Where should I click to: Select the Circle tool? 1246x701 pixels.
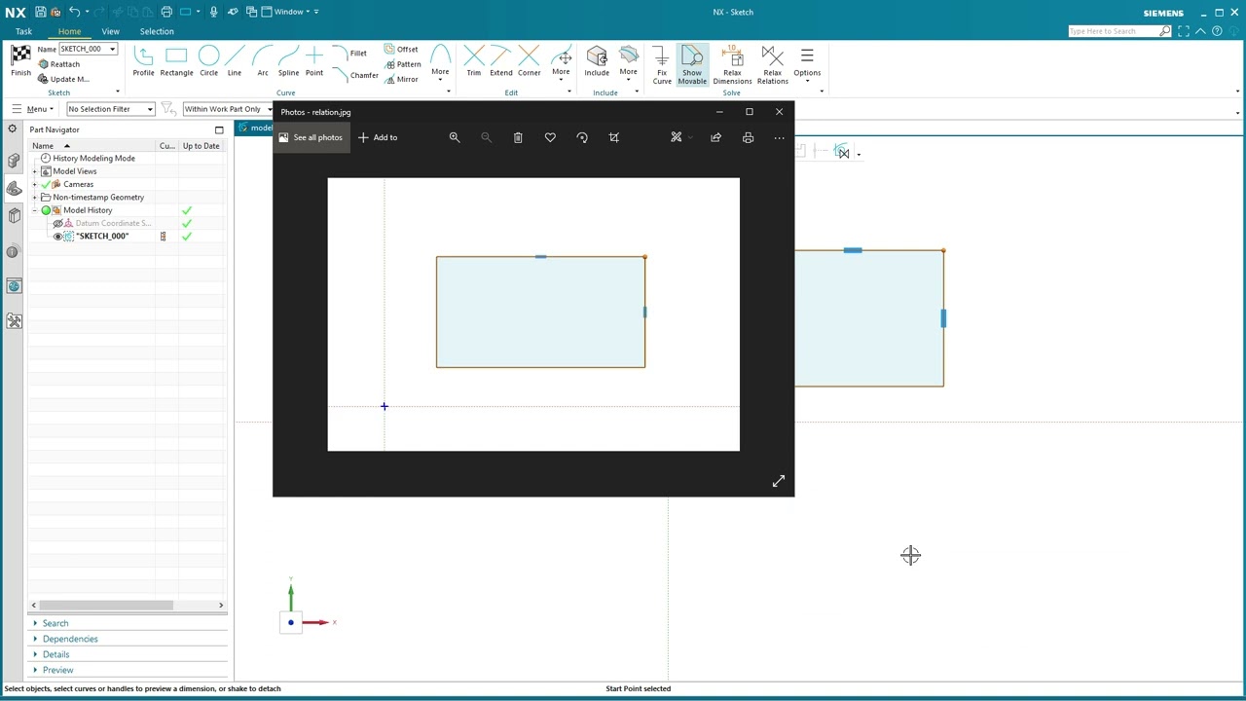(208, 61)
